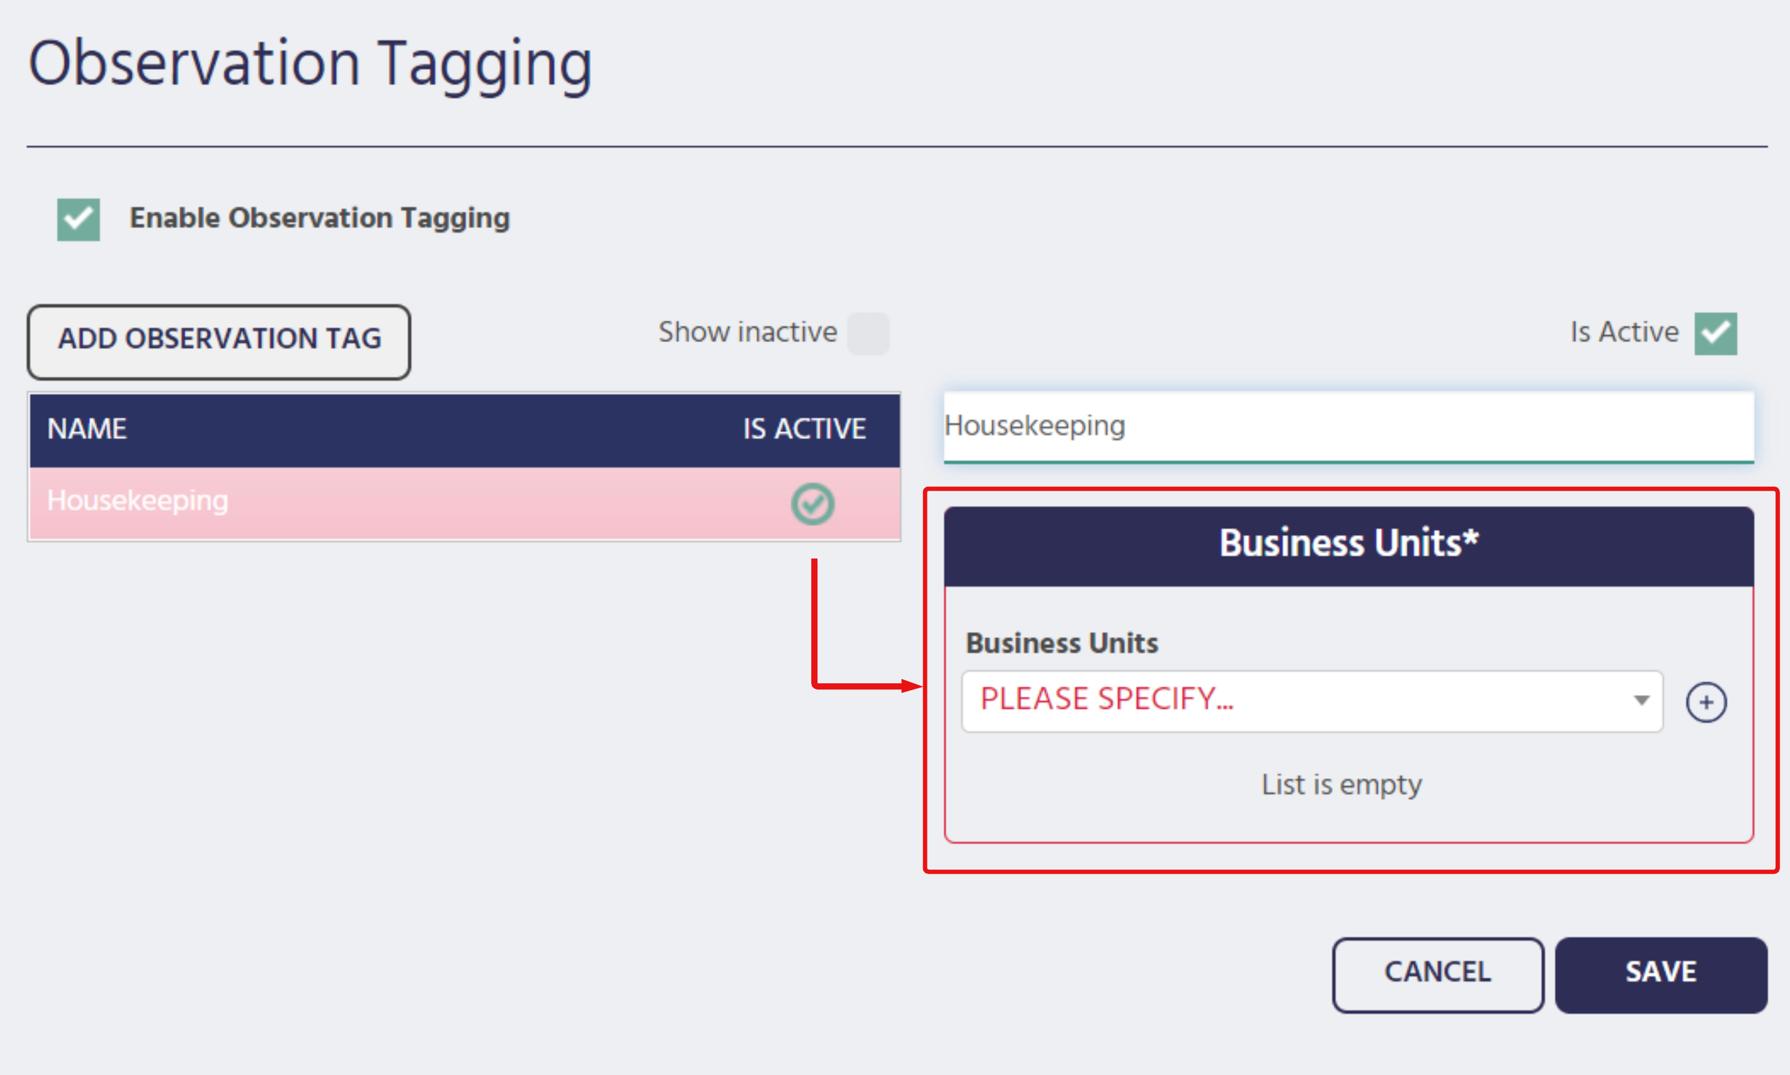
Task: Click the Observation Tagging page title
Action: pyautogui.click(x=310, y=65)
